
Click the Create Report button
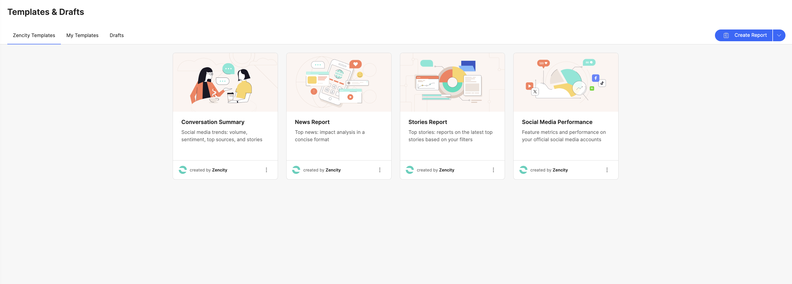(750, 35)
